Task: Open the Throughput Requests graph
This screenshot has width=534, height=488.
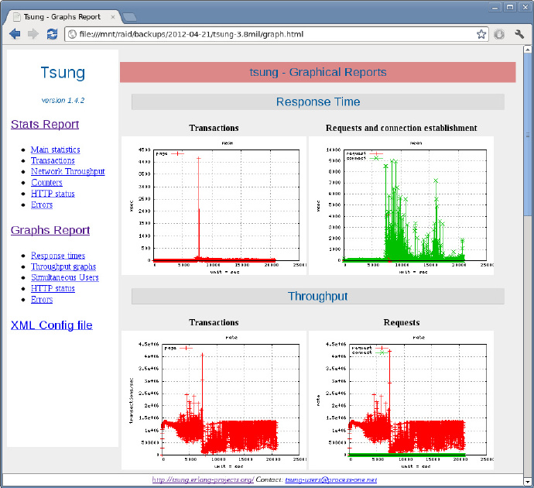Action: pyautogui.click(x=401, y=400)
